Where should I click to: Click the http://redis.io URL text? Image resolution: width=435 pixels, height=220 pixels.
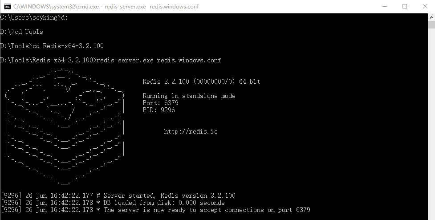tap(191, 131)
